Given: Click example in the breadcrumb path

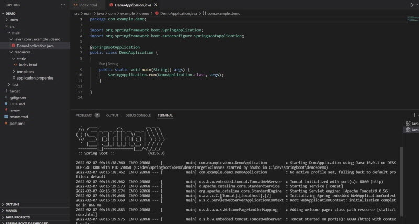Looking at the screenshot, I should (x=128, y=14).
